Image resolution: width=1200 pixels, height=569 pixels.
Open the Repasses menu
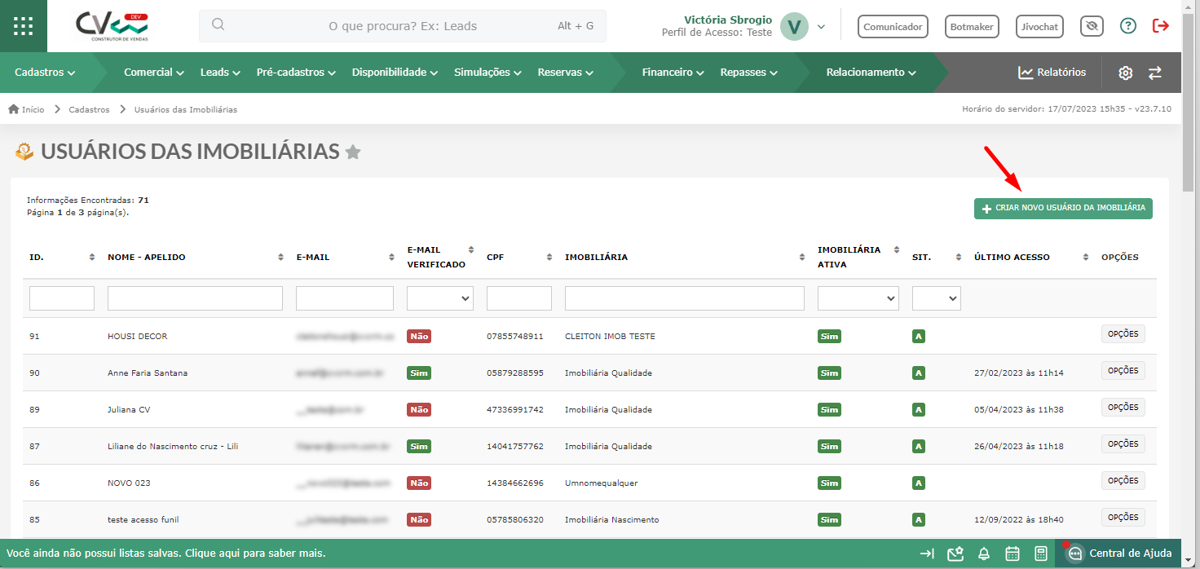point(748,73)
